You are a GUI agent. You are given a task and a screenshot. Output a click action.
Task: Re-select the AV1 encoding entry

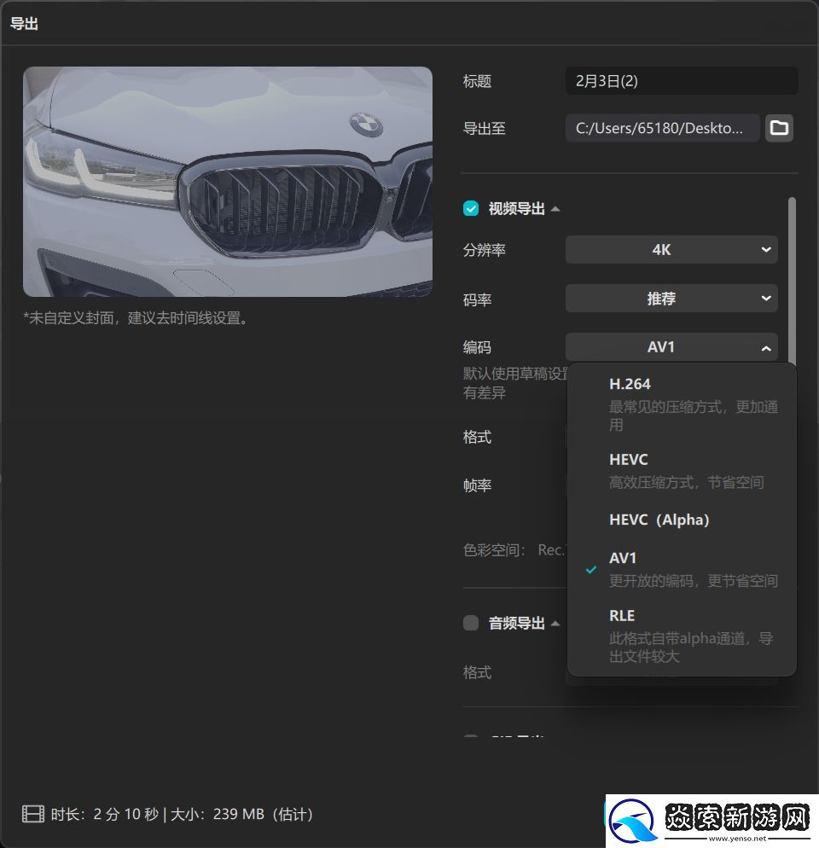(623, 558)
